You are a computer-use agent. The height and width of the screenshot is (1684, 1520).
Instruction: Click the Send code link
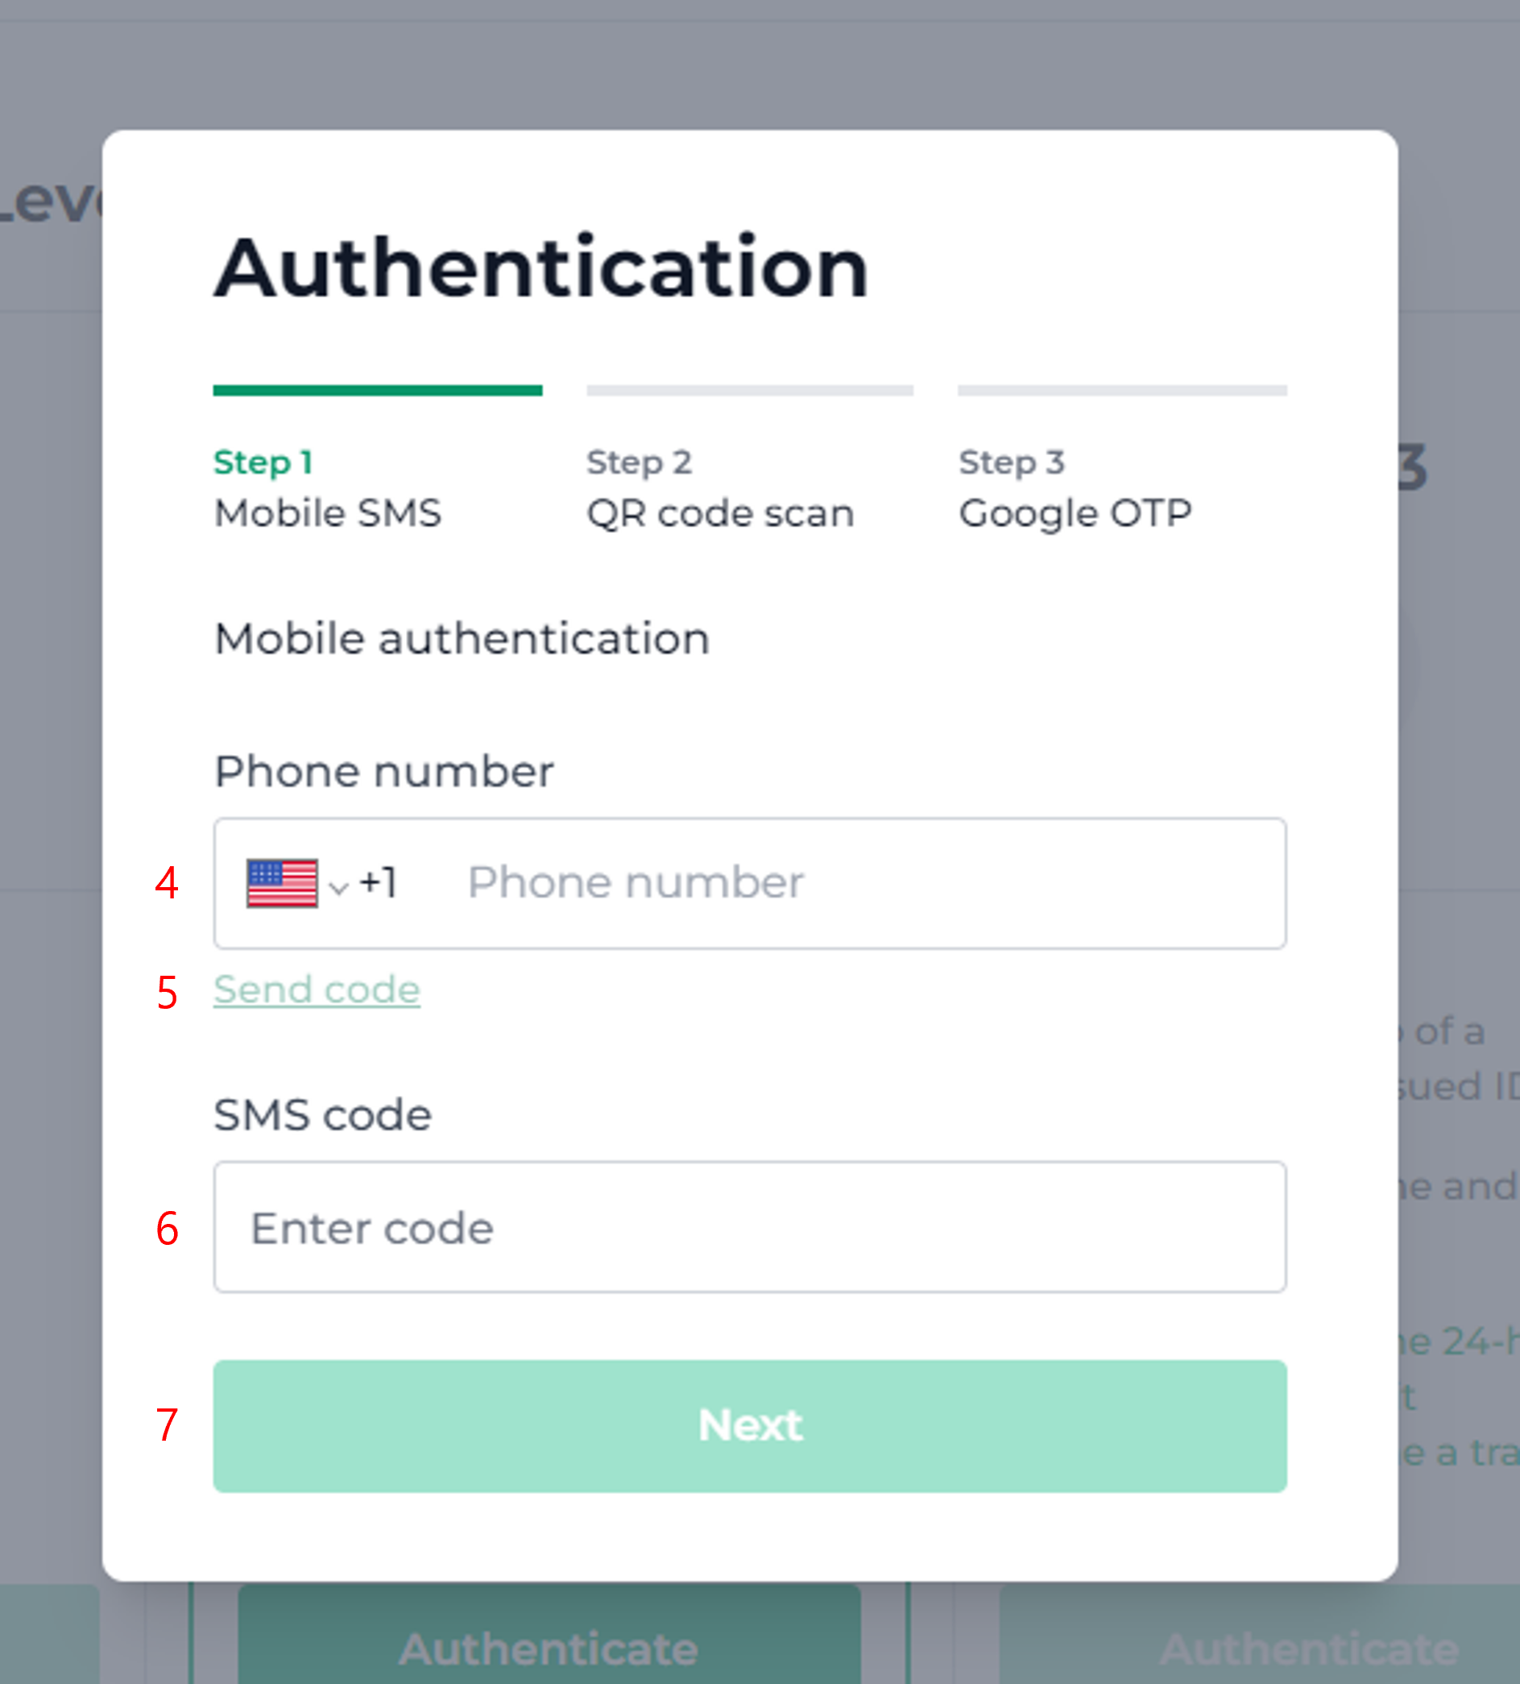tap(317, 989)
